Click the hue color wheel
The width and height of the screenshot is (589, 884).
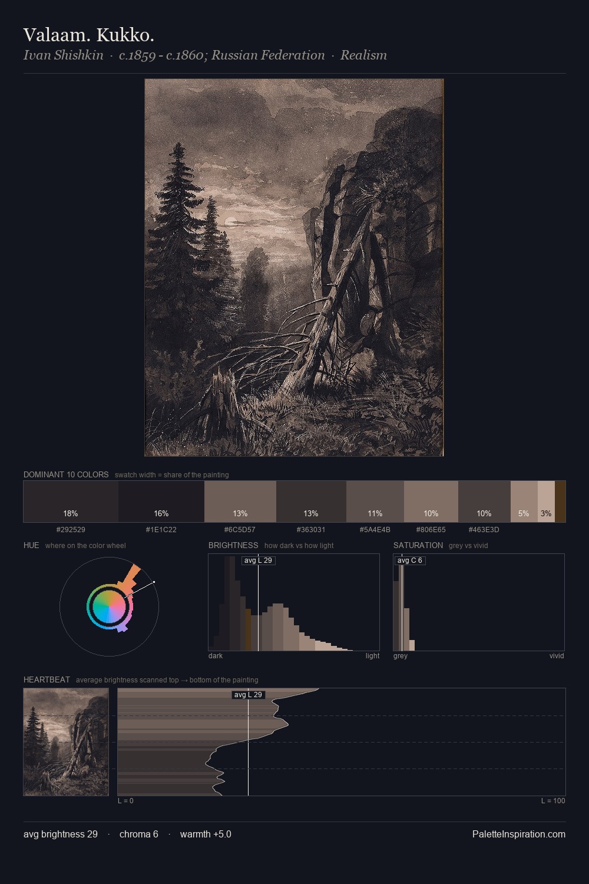pos(109,606)
